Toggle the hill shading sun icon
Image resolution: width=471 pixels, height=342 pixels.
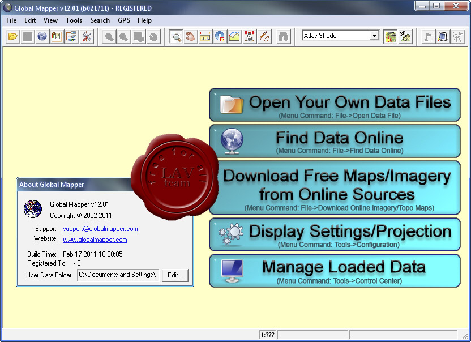pyautogui.click(x=390, y=37)
